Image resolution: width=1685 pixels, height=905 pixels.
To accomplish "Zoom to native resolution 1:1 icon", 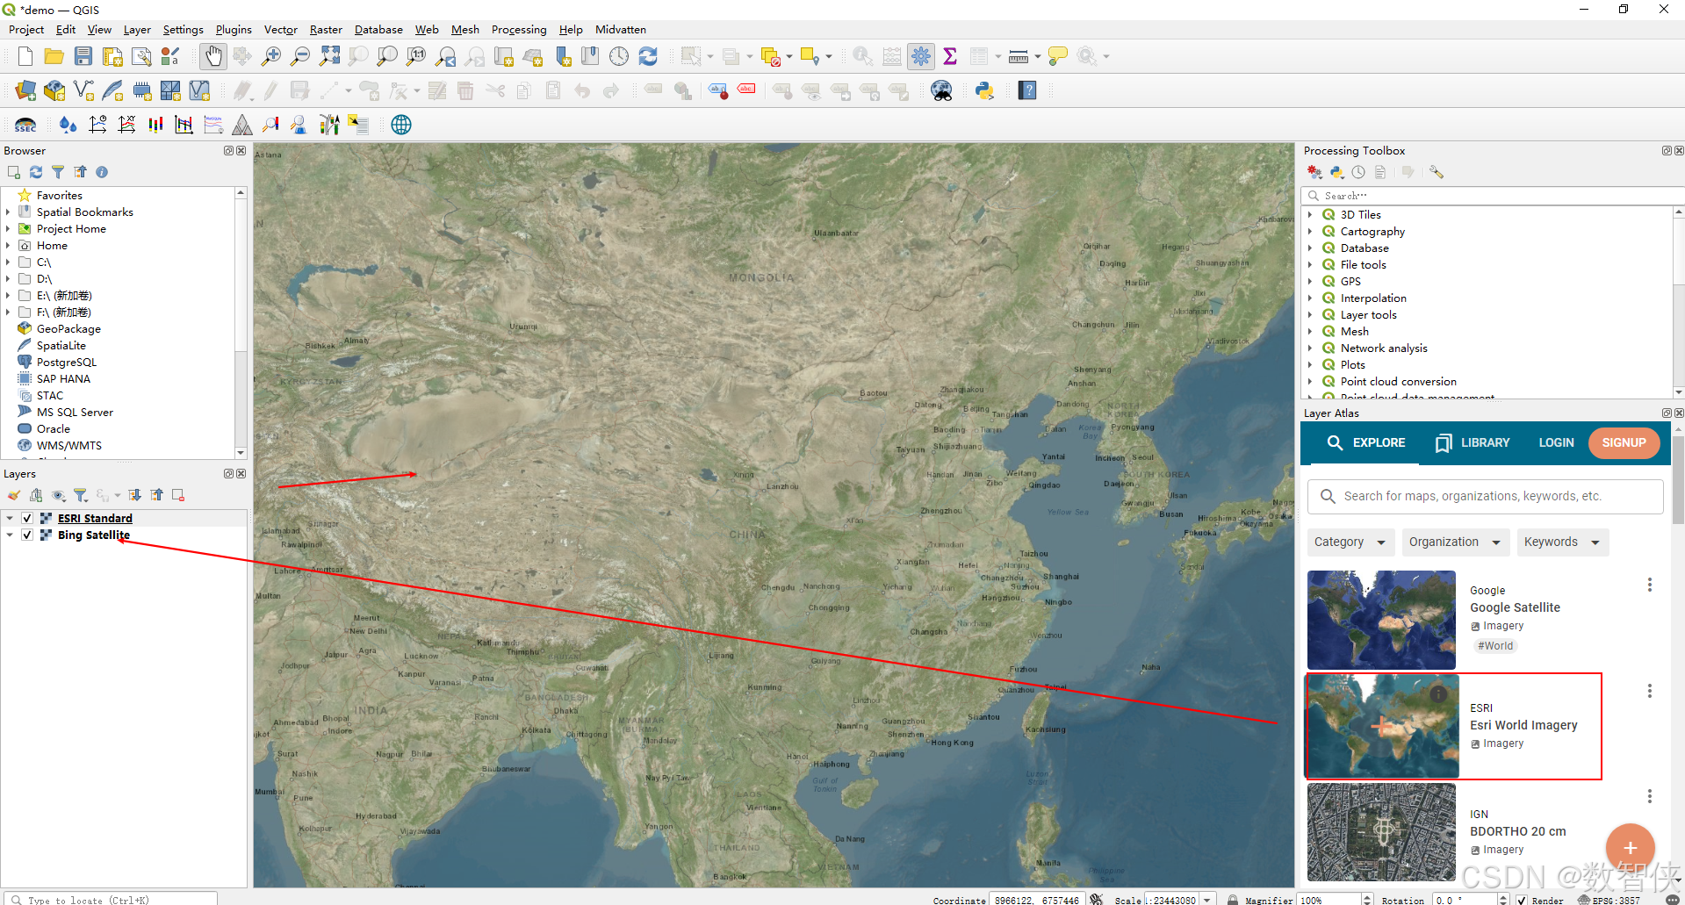I will [x=416, y=56].
